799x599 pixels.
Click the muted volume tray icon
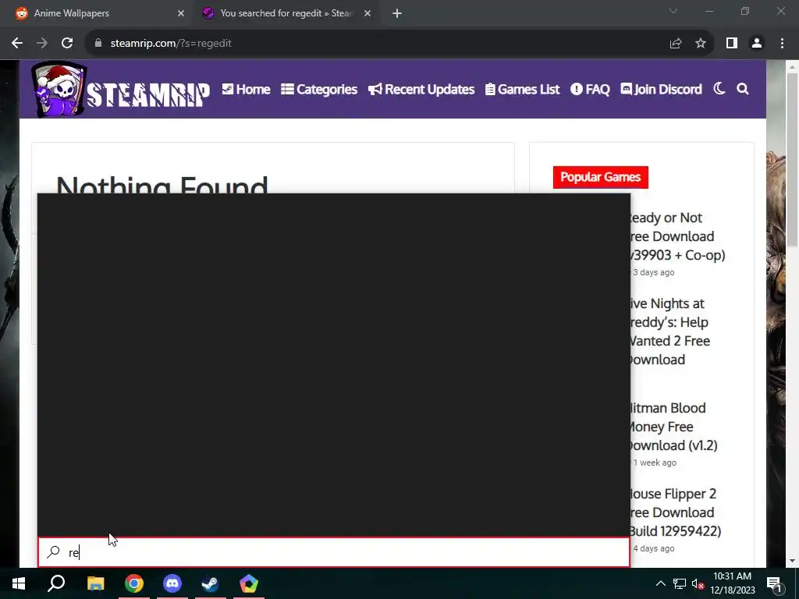698,583
